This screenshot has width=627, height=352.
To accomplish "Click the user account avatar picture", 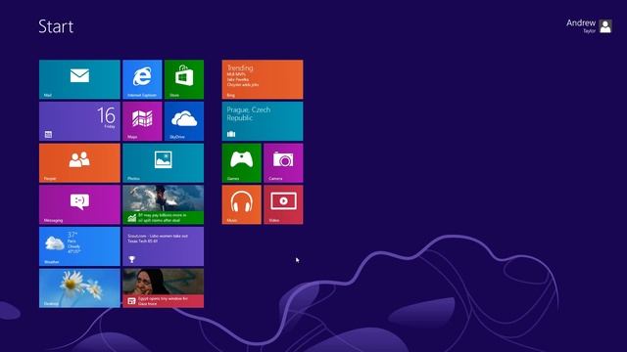I will tap(605, 26).
